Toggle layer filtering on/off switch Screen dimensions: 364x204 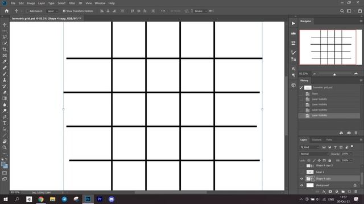point(352,147)
